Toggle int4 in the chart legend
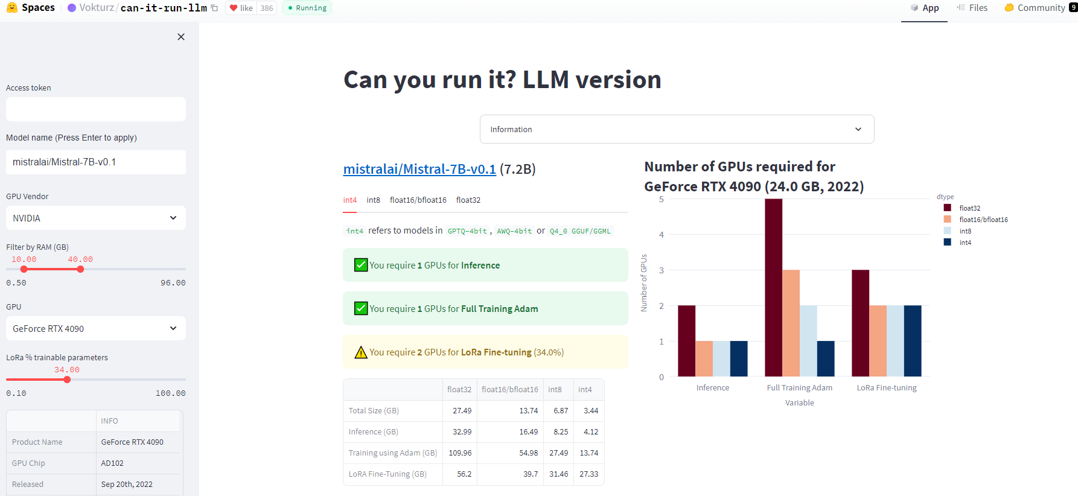The width and height of the screenshot is (1078, 496). pos(957,243)
